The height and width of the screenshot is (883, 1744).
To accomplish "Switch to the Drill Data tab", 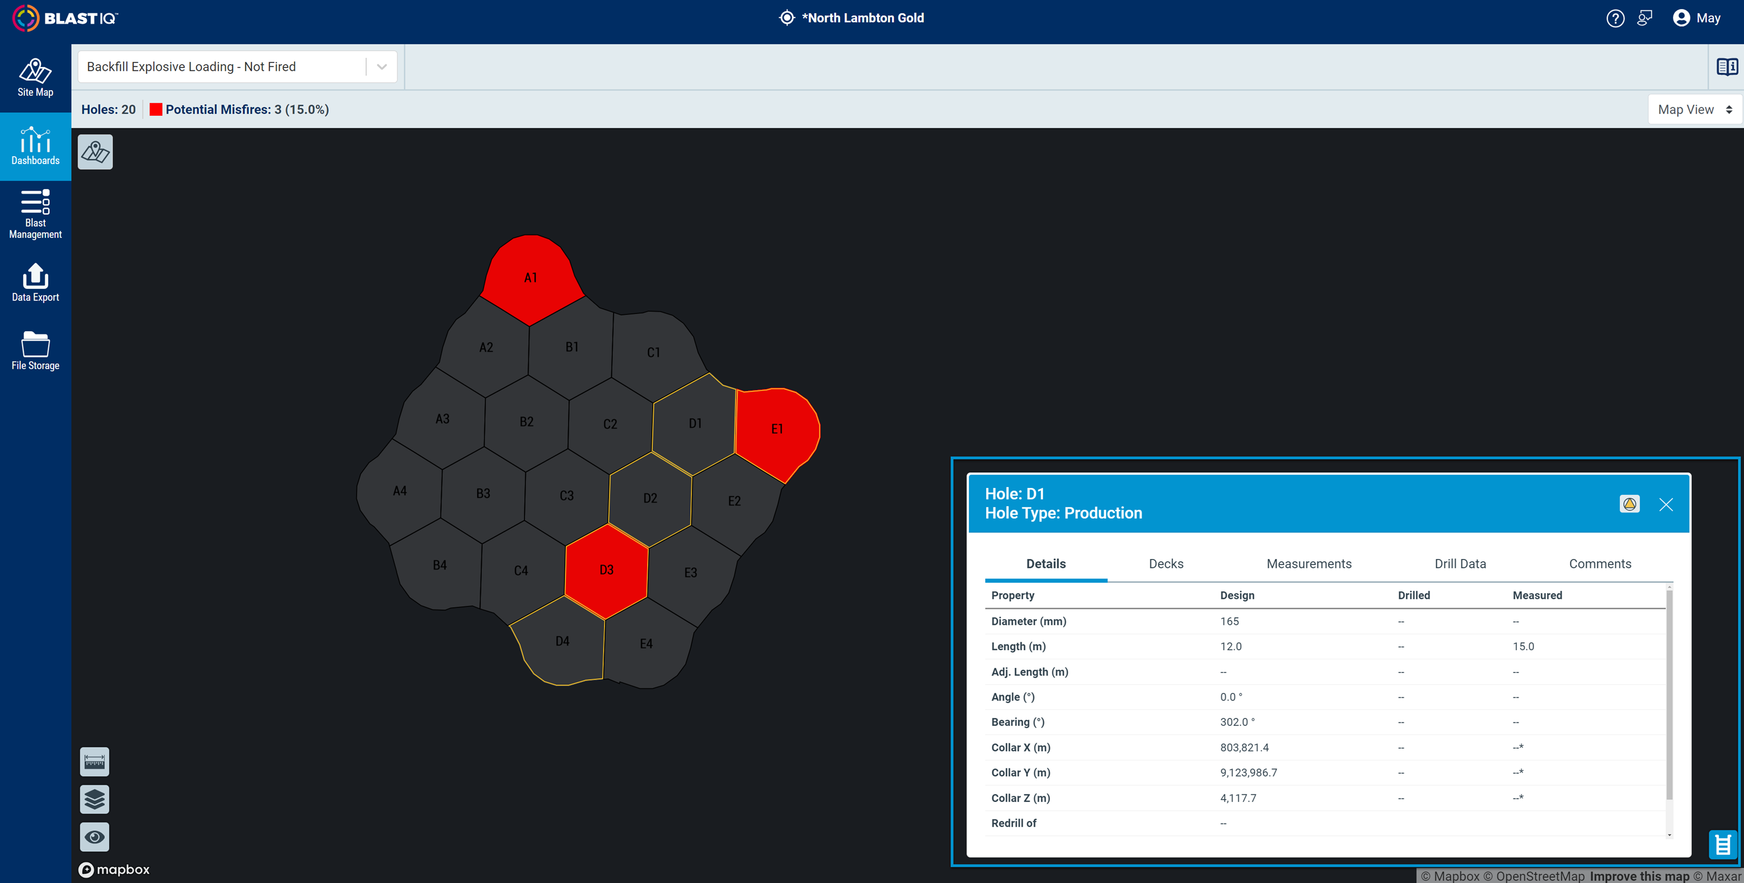I will pos(1460,564).
